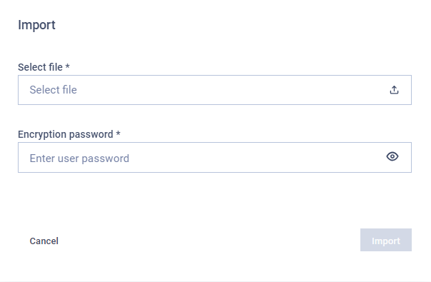Click the upload icon in file field
Screen dimensions: 431x282
[x=394, y=90]
